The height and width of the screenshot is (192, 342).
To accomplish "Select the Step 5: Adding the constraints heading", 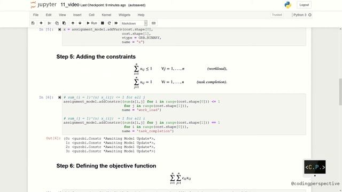I will tap(96, 57).
